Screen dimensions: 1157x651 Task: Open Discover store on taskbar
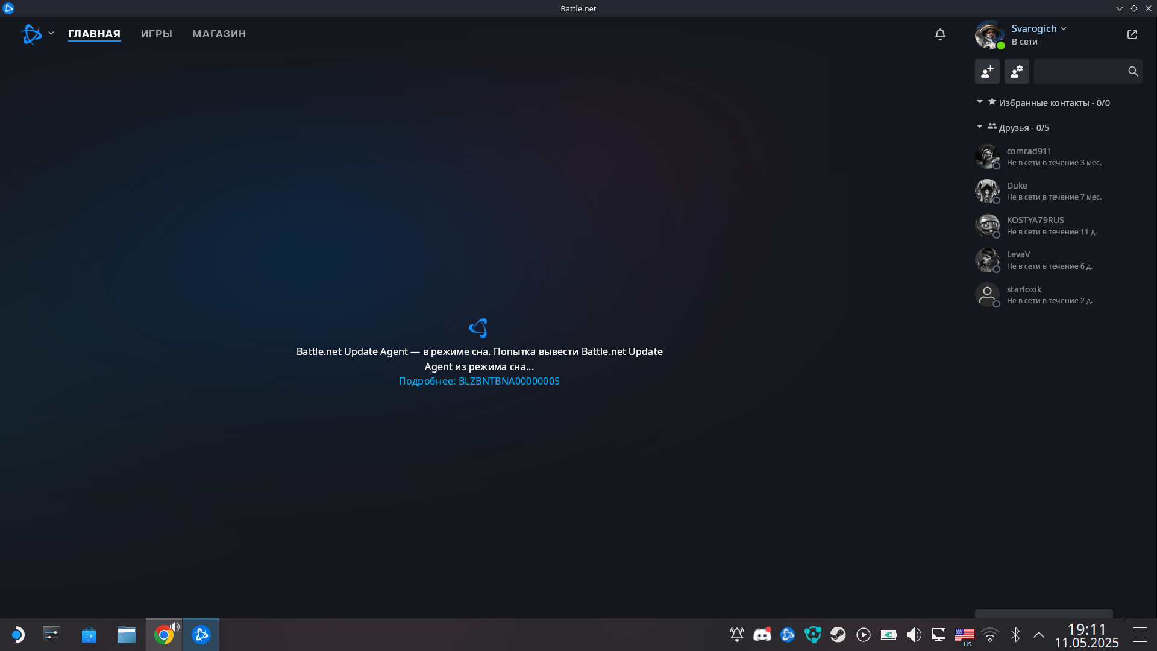pos(89,635)
